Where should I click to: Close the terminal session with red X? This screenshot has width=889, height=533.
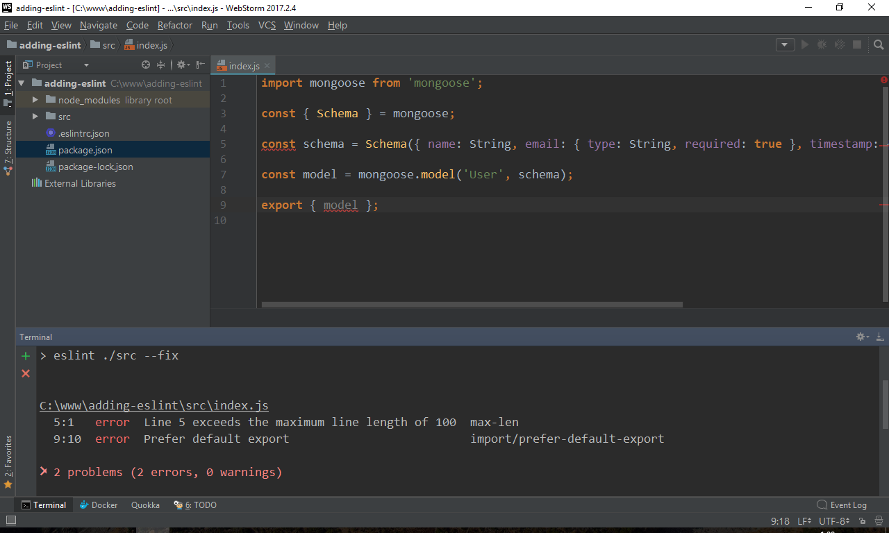pyautogui.click(x=25, y=373)
